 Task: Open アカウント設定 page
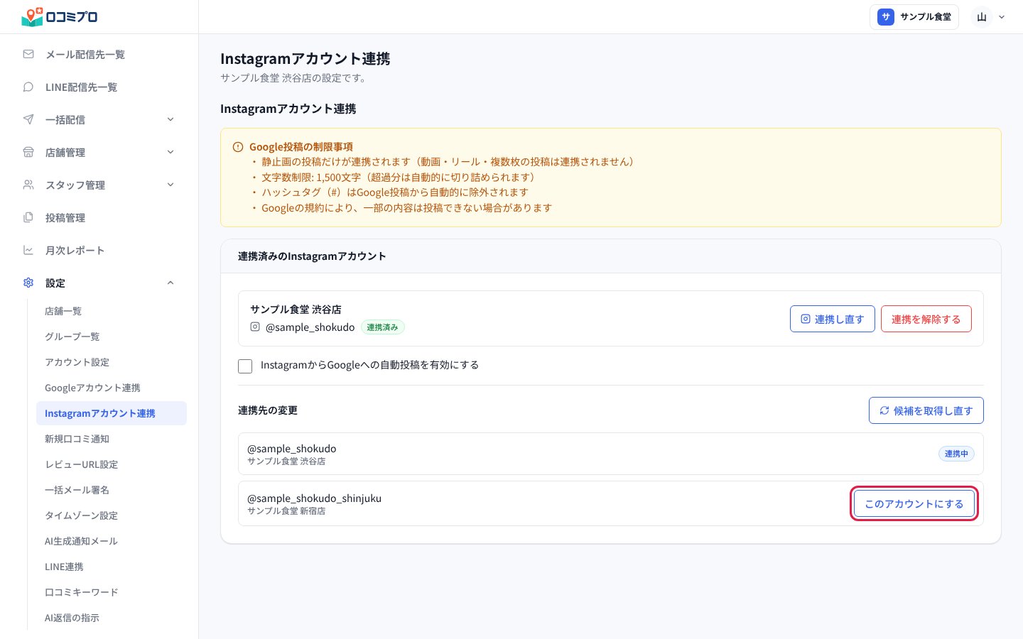point(112,362)
